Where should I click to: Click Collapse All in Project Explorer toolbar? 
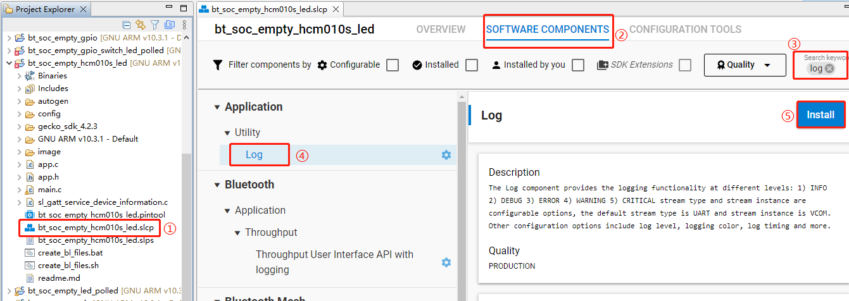[127, 25]
